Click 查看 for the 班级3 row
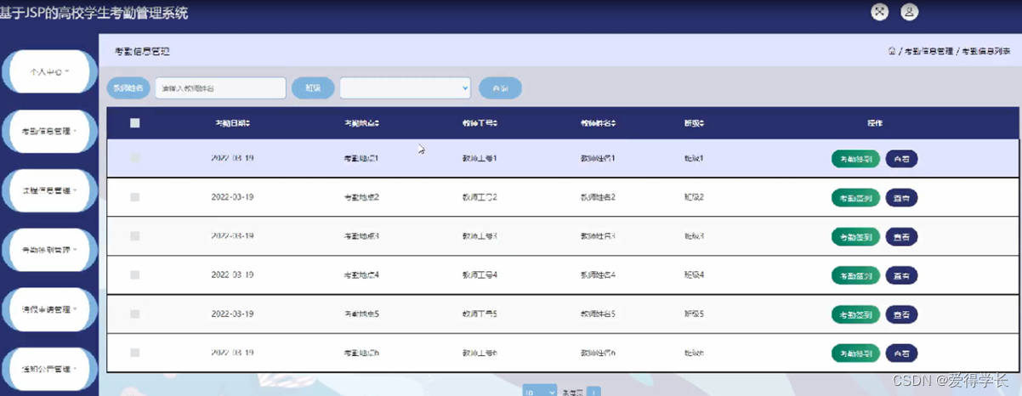The image size is (1022, 396). click(901, 236)
